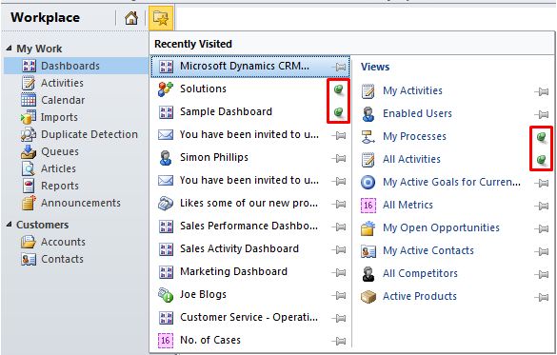Open the All Activities view
Image resolution: width=557 pixels, height=355 pixels.
411,159
